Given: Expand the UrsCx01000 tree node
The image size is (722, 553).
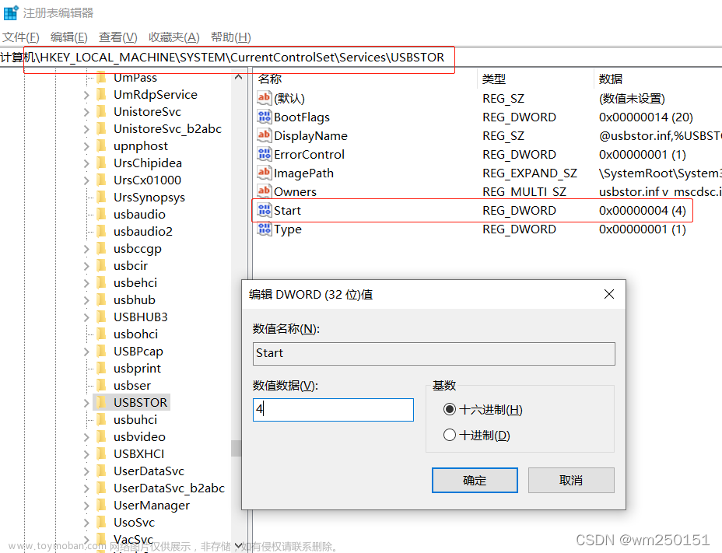Looking at the screenshot, I should click(x=86, y=180).
